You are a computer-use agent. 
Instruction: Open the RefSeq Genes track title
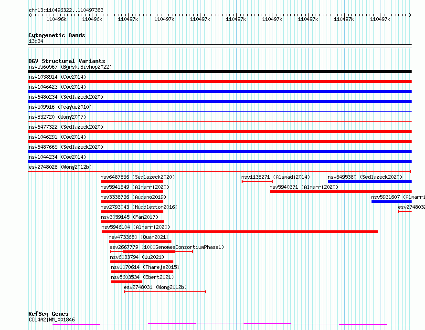[48, 314]
